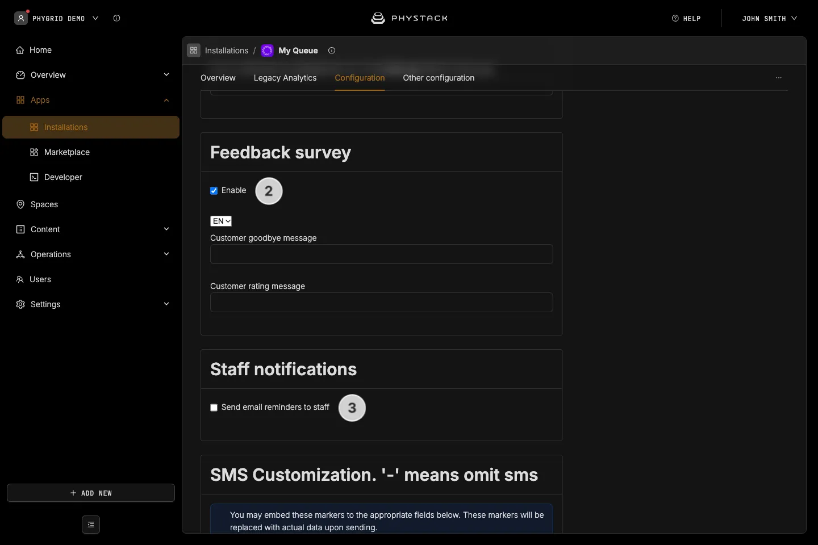Click the Customer rating message field
Screen dimensions: 818x545
[382, 303]
